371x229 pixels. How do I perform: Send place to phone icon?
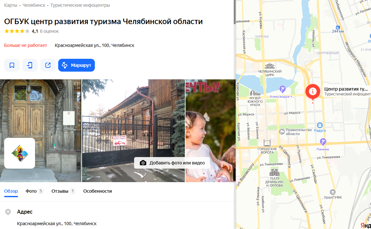30,65
